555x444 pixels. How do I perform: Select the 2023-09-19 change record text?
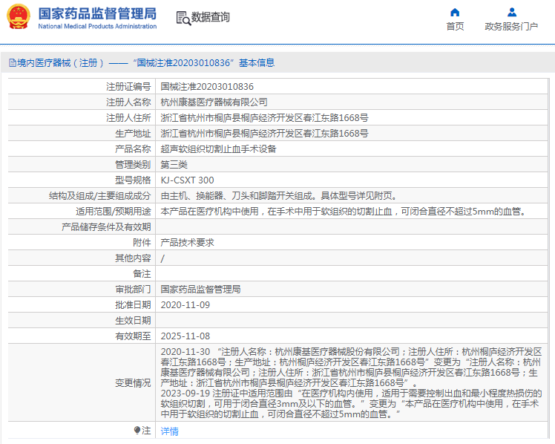[351, 404]
